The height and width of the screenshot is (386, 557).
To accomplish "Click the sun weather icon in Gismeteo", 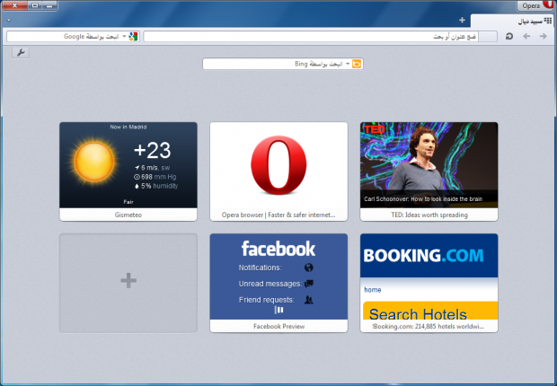I will click(x=94, y=162).
